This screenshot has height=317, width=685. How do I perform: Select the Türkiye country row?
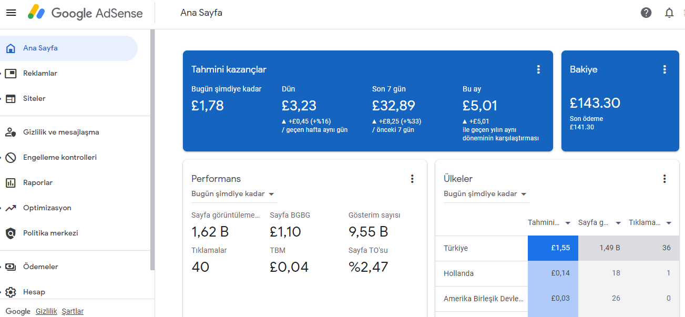click(x=557, y=248)
